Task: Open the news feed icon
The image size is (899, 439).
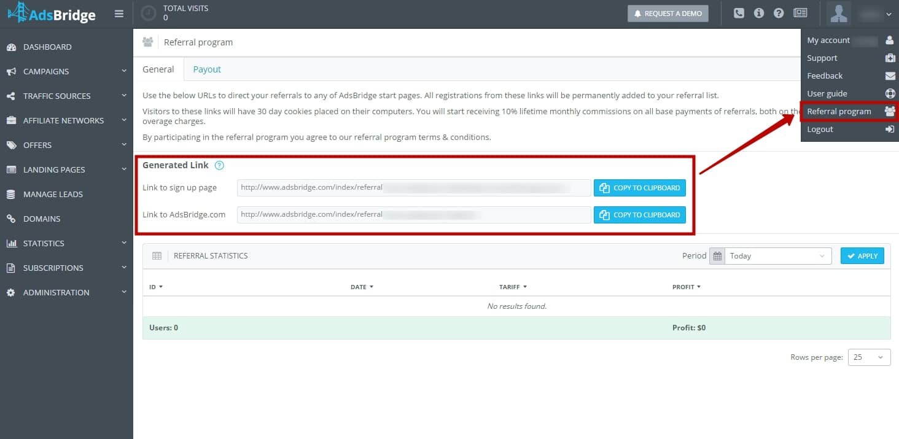Action: click(800, 13)
